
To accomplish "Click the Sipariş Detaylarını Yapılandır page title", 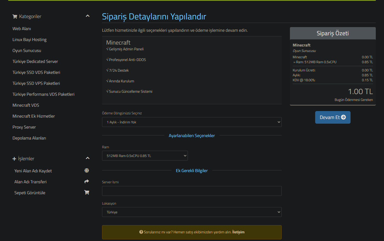I will 154,17.
